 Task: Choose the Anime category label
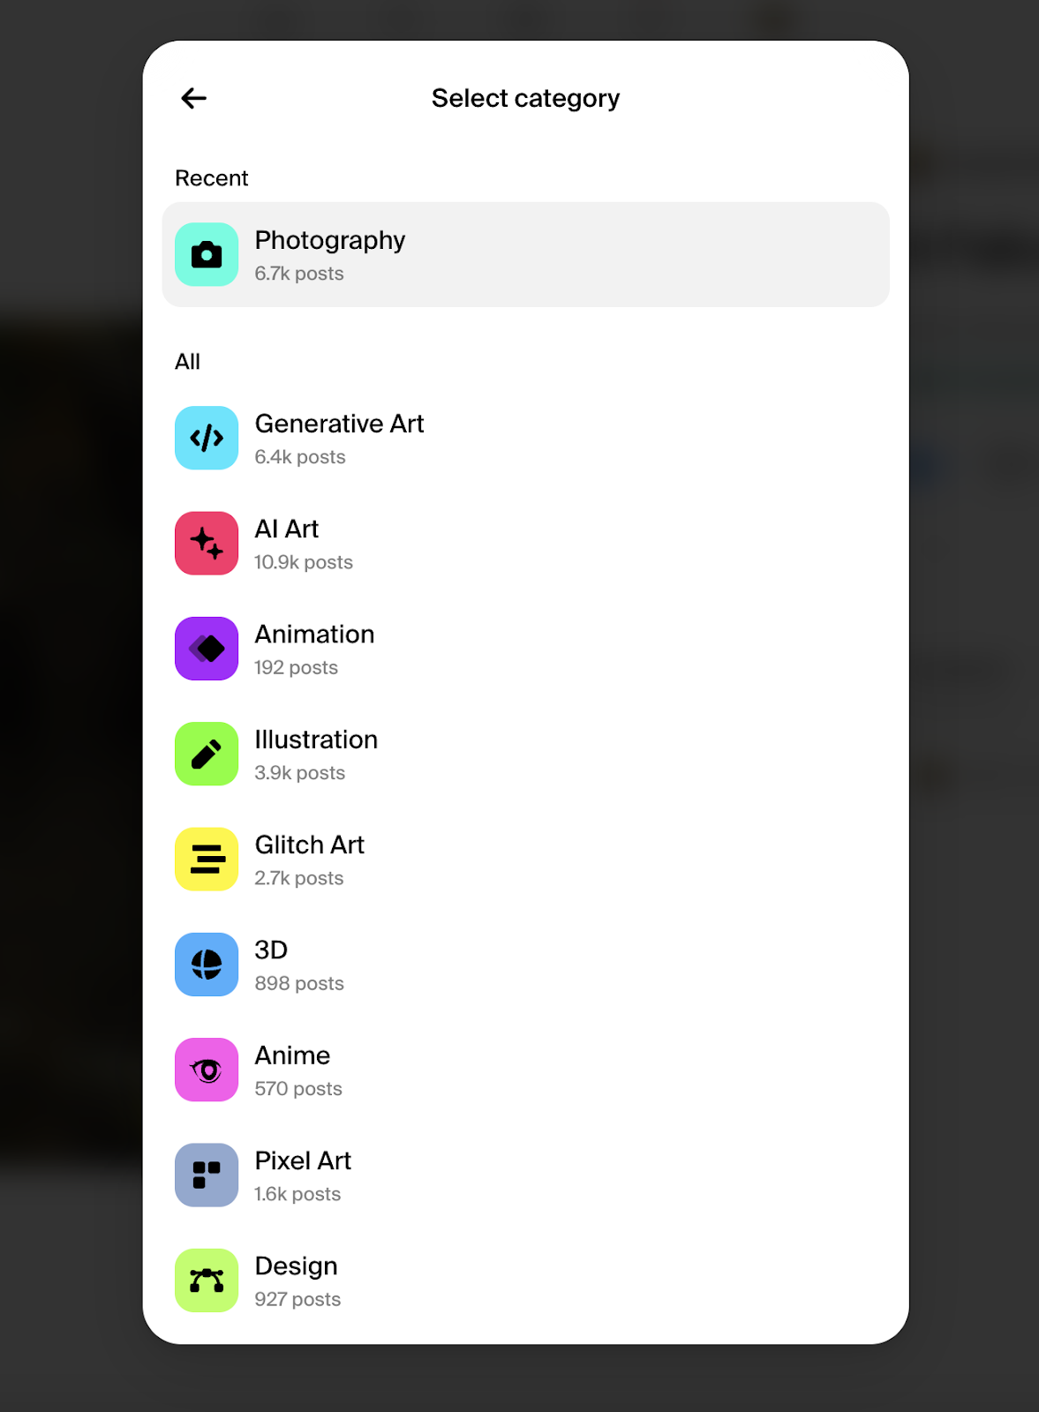[x=293, y=1055]
